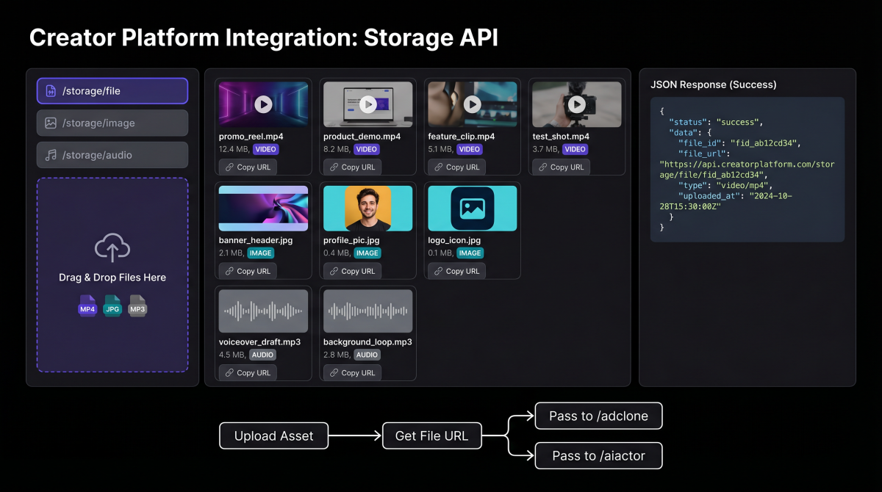Click the /storage/image picture icon
The image size is (882, 492).
coord(49,123)
